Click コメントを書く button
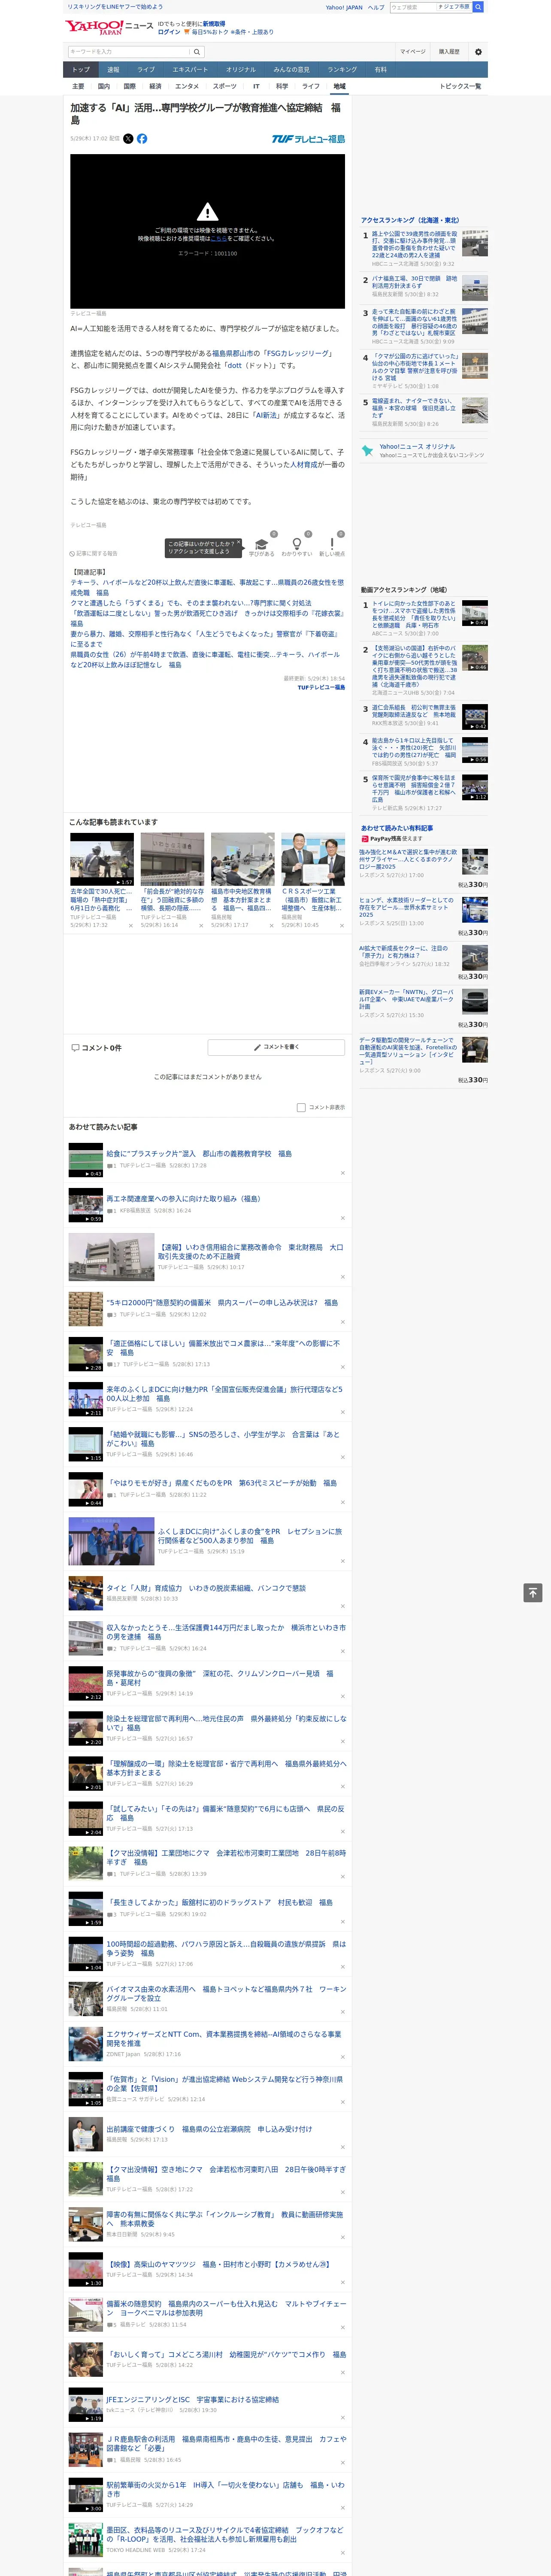 click(x=276, y=1047)
